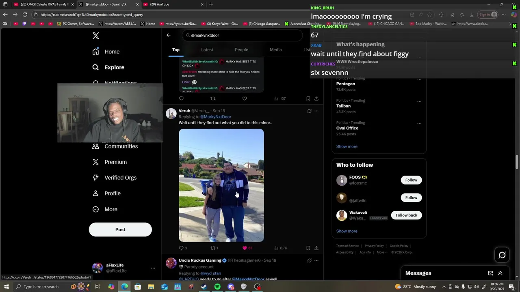Screen dimensions: 520x292
Task: Open Spotify from the taskbar
Action: tap(217, 287)
